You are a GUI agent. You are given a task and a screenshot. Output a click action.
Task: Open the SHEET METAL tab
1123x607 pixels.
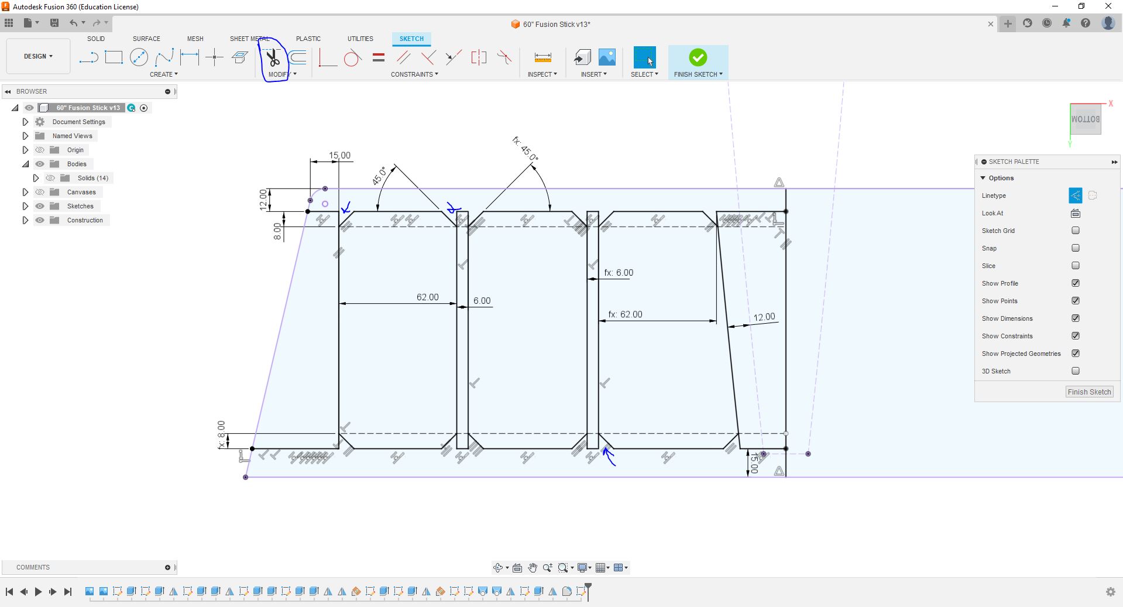(x=249, y=39)
